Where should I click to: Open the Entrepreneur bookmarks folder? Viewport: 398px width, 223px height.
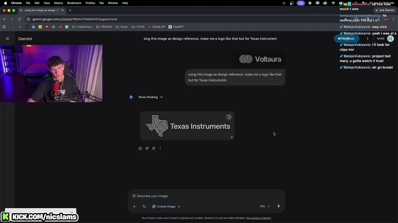point(82,27)
